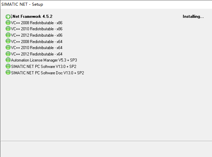Click the Installing... status text
The image size is (212, 157).
click(x=193, y=16)
